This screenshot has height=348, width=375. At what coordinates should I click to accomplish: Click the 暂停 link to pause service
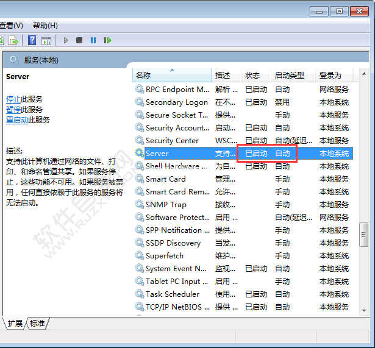pos(13,110)
